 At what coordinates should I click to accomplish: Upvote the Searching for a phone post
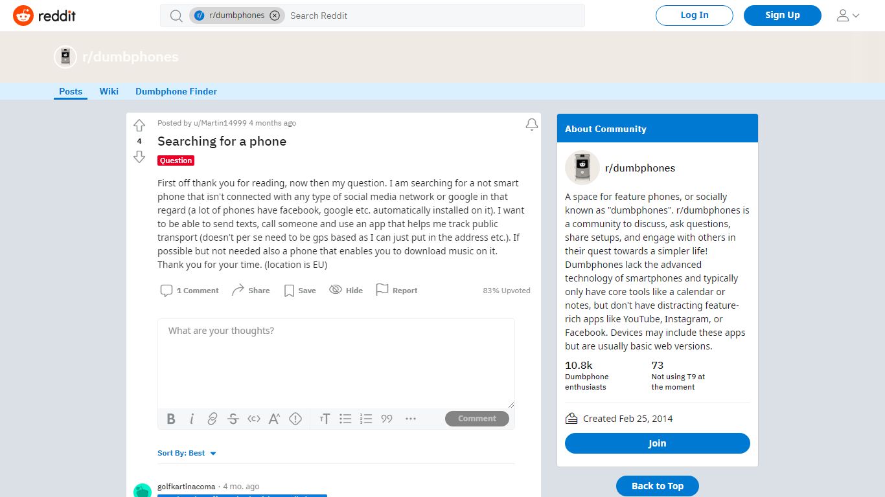click(139, 126)
